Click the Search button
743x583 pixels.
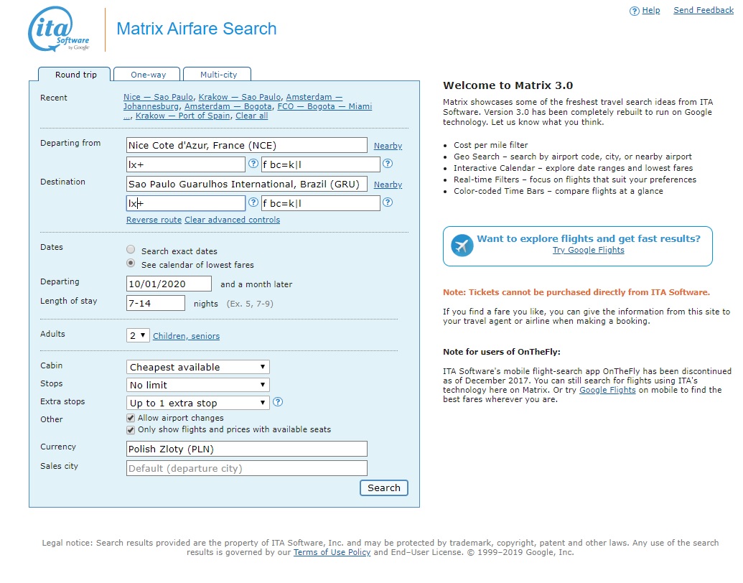(384, 488)
